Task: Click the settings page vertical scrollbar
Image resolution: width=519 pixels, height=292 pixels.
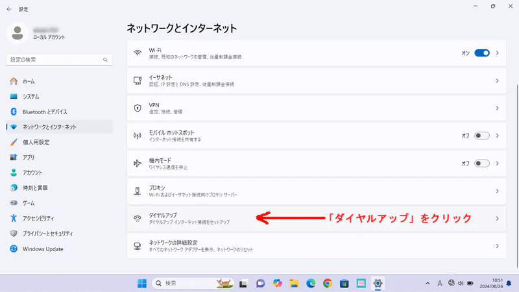Action: [517, 176]
